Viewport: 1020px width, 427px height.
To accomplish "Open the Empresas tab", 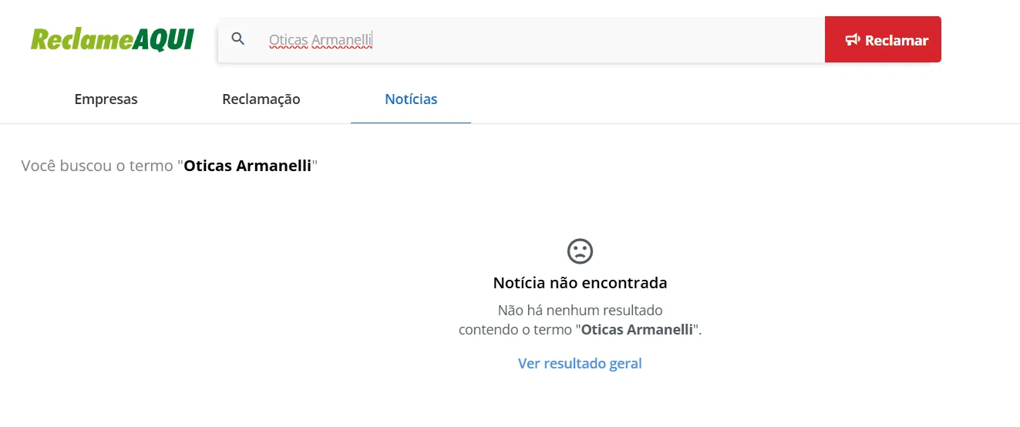I will click(x=106, y=99).
